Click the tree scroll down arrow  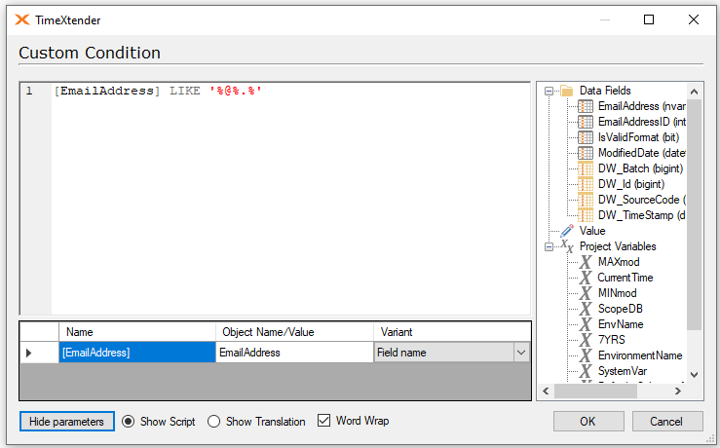tap(695, 375)
